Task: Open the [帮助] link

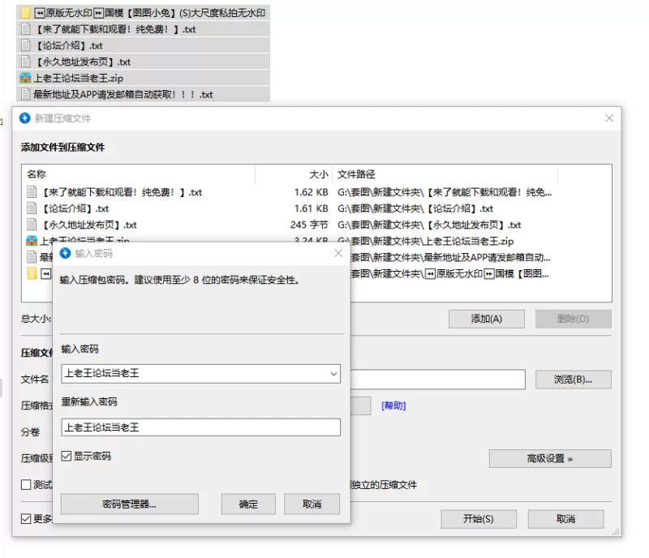Action: click(x=393, y=406)
